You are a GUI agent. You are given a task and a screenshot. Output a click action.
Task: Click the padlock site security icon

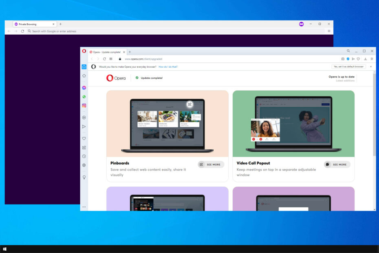point(120,59)
